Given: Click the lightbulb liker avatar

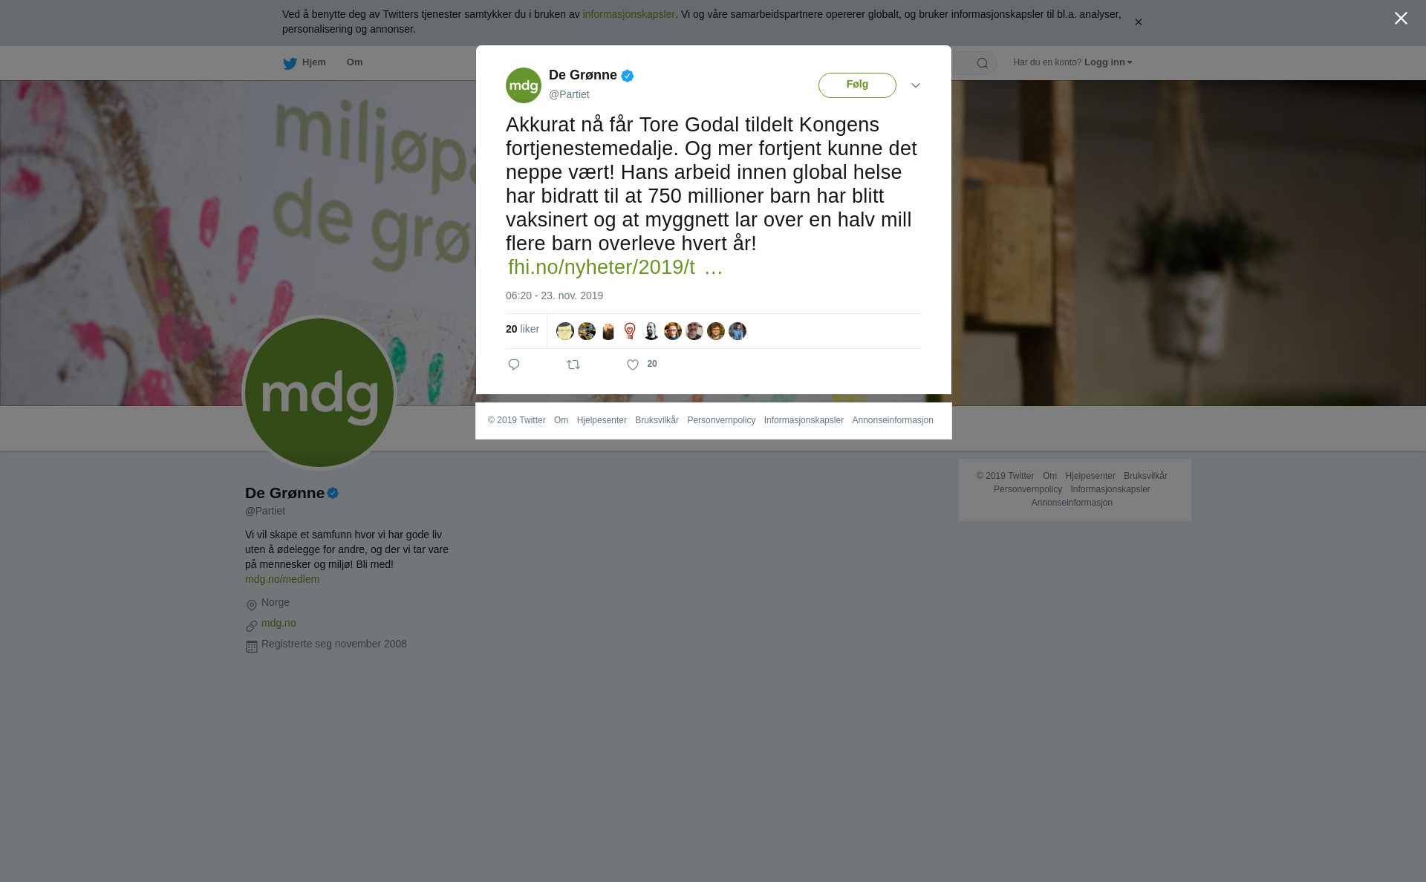Looking at the screenshot, I should (x=630, y=331).
